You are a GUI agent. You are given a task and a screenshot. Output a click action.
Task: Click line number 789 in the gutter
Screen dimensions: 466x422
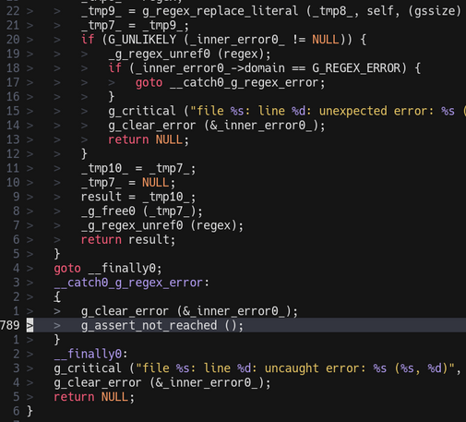tap(10, 325)
